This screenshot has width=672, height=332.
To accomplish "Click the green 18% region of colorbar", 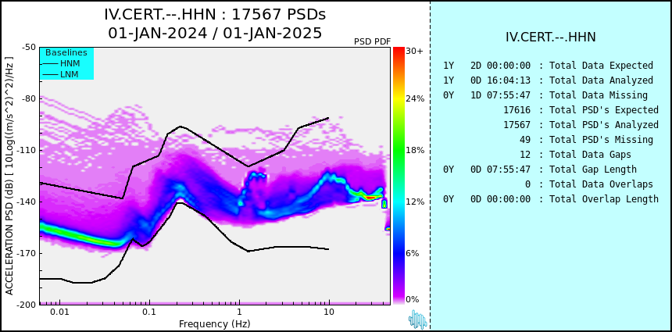I will coord(399,150).
